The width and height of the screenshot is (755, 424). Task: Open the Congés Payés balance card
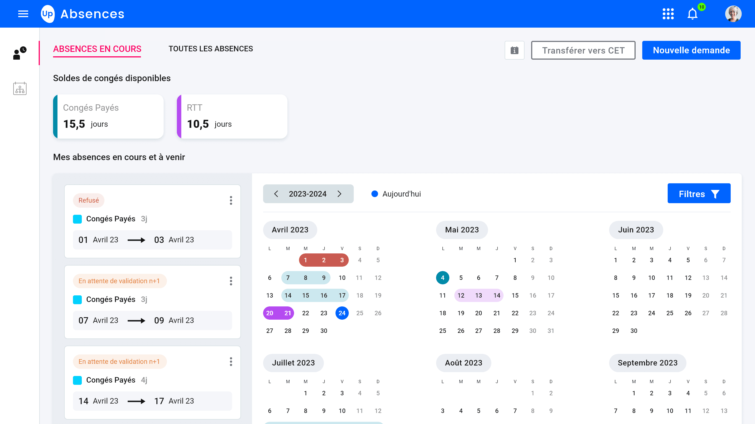coord(108,116)
